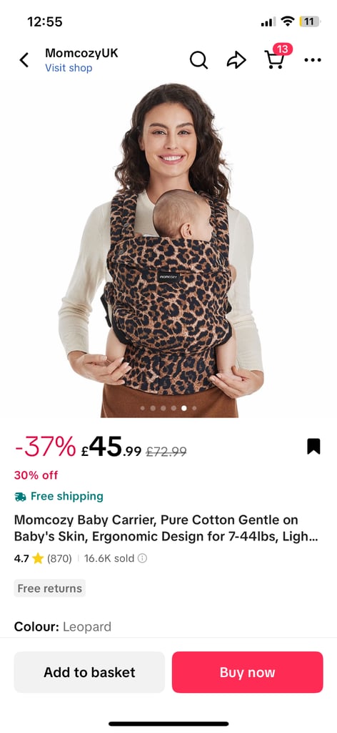Tap the green free shipping truck icon
337x733 pixels.
point(20,497)
